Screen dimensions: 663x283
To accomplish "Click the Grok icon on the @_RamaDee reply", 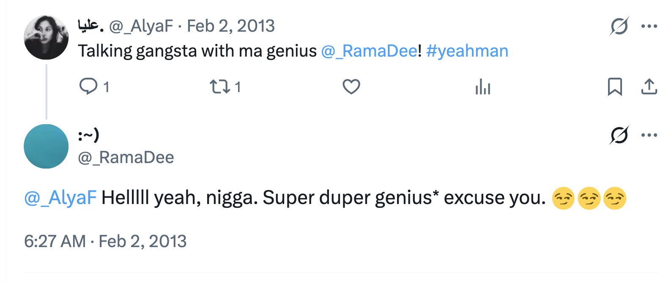I will [619, 135].
